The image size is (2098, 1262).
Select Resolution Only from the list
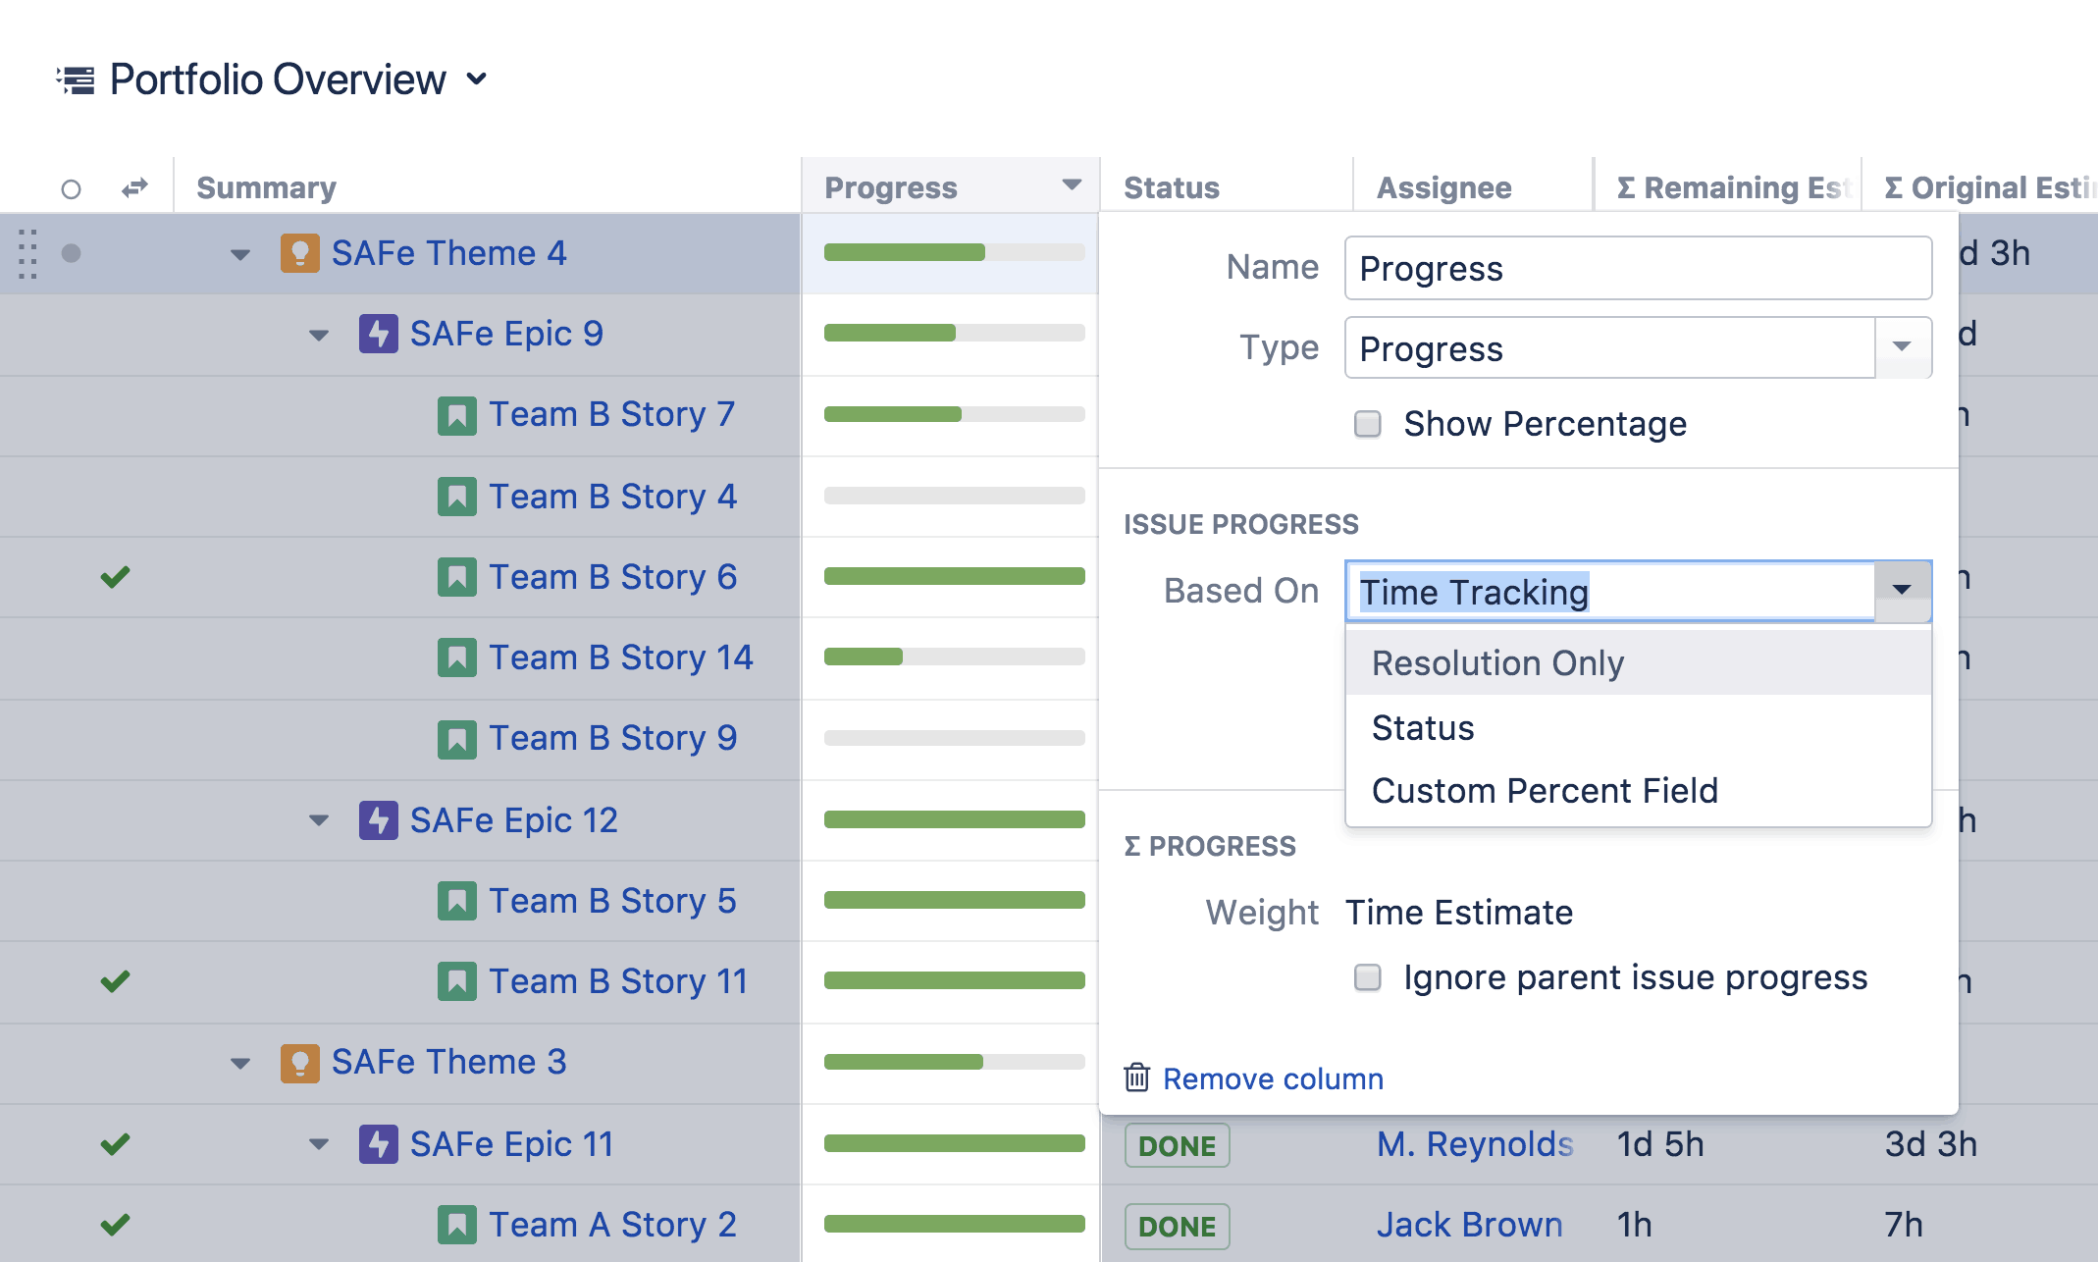click(x=1497, y=663)
